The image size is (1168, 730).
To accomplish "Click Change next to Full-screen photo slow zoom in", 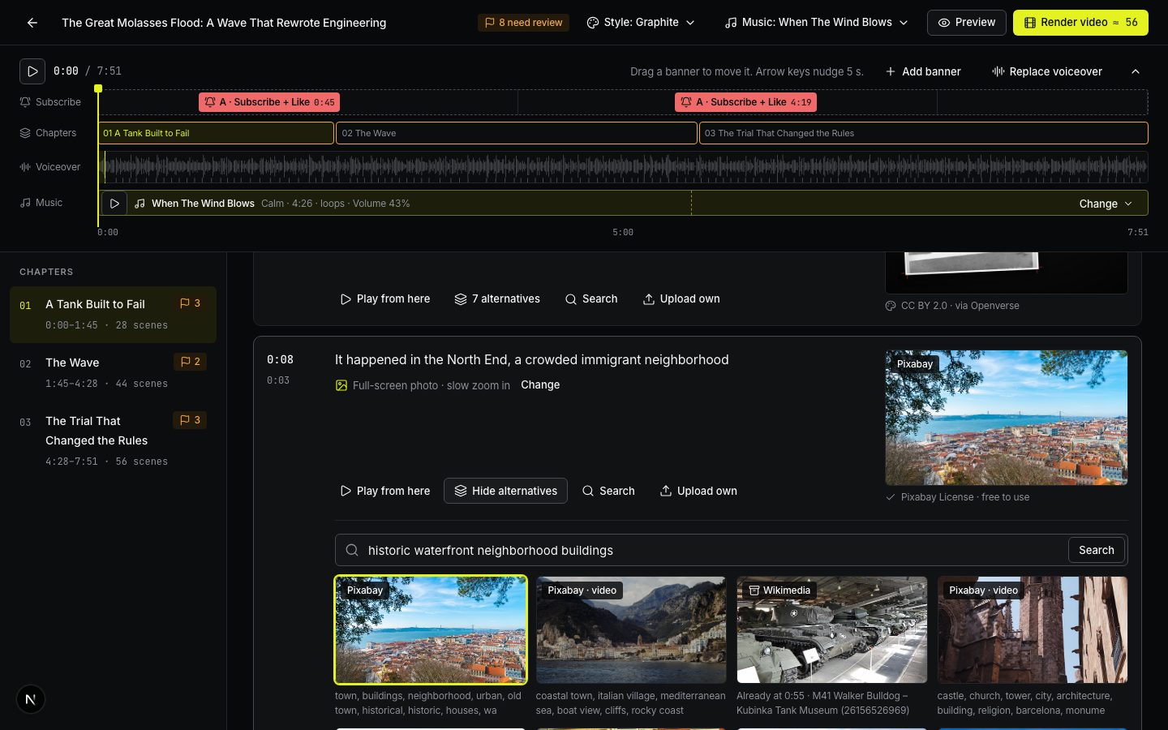I will click(x=540, y=385).
